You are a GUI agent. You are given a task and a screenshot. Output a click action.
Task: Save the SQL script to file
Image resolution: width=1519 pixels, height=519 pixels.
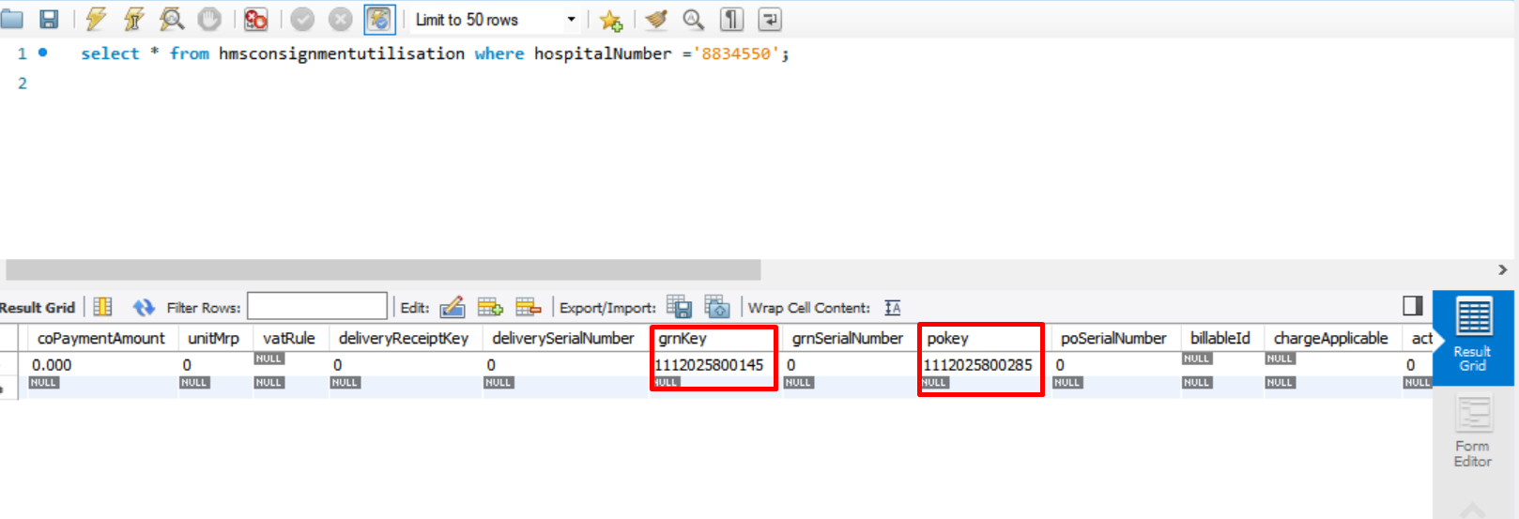point(49,19)
